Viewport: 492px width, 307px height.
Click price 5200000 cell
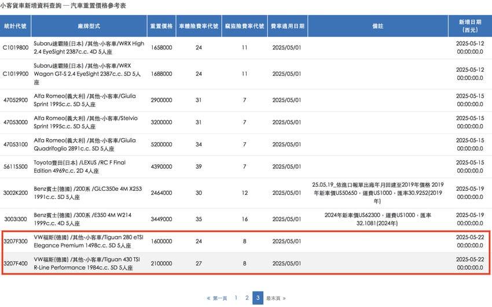click(x=161, y=145)
